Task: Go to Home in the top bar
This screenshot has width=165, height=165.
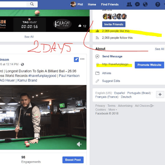Action: (92, 4)
